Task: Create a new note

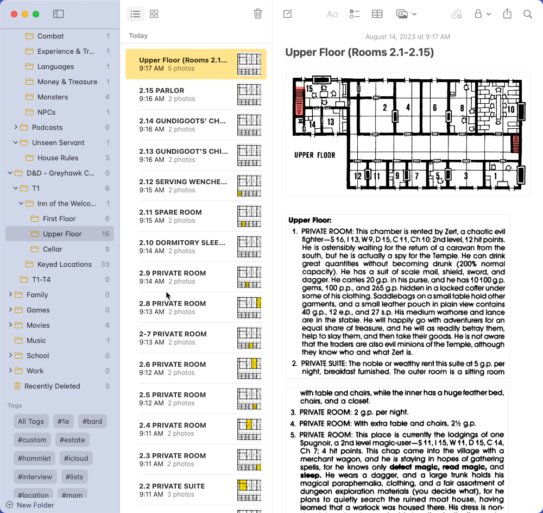Action: 288,14
